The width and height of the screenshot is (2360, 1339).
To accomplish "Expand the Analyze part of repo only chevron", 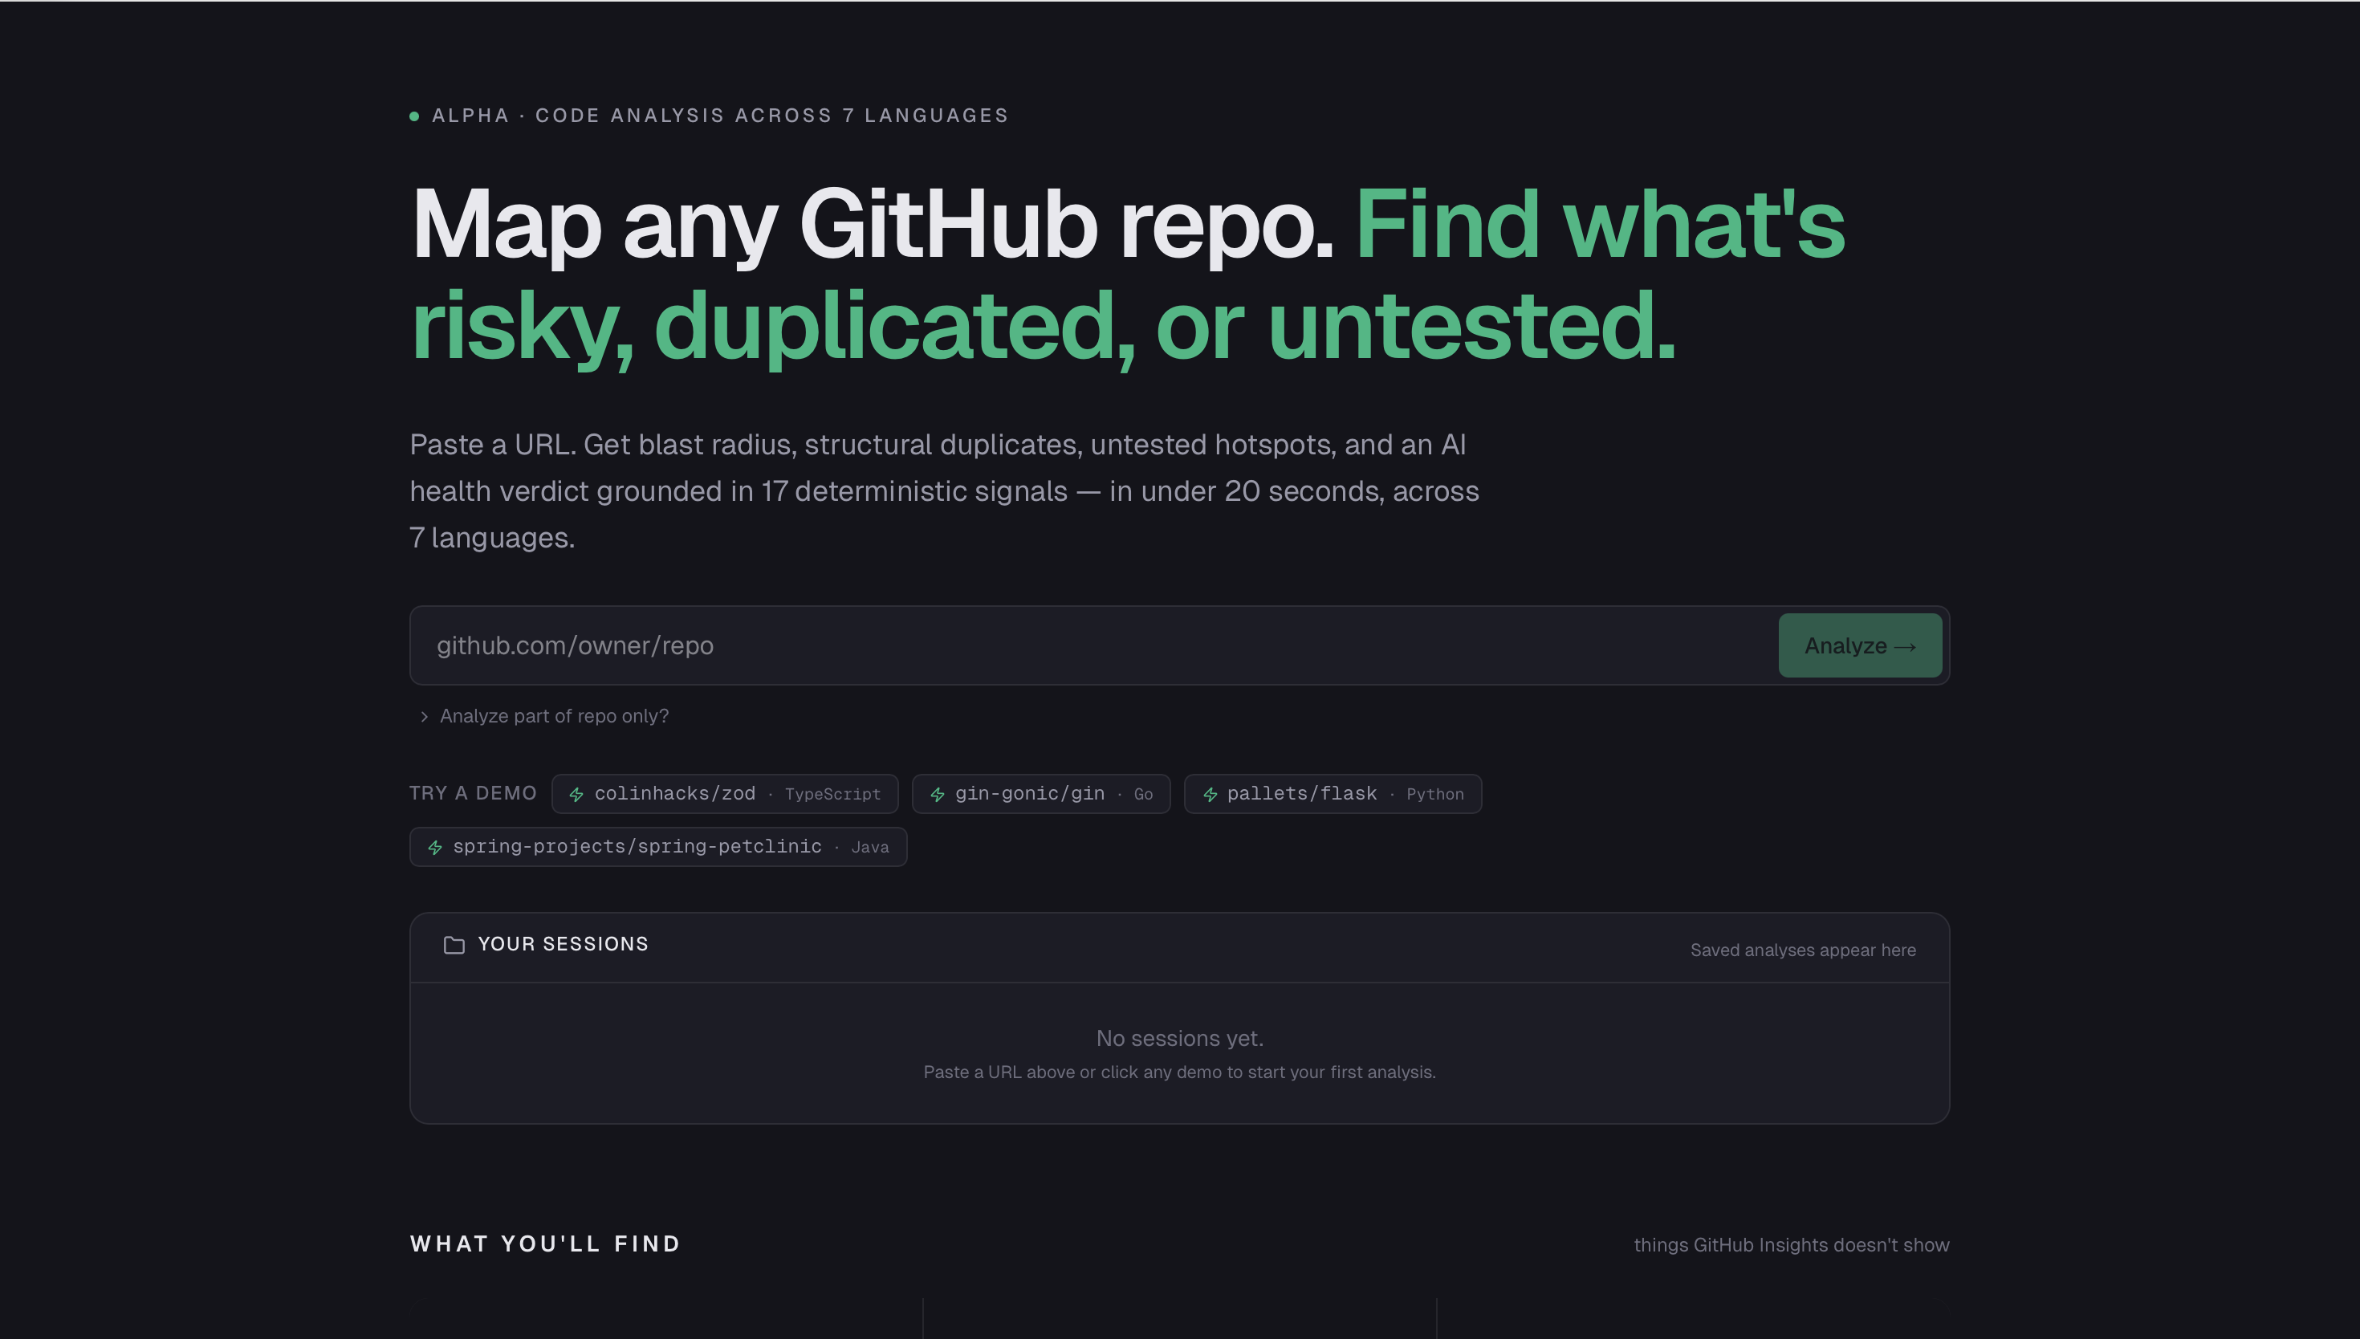I will point(424,716).
